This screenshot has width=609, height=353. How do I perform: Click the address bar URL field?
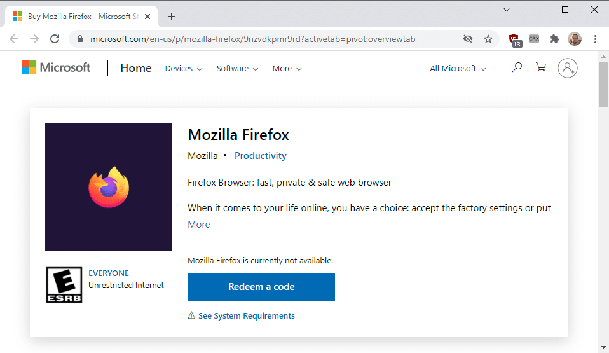coord(267,39)
